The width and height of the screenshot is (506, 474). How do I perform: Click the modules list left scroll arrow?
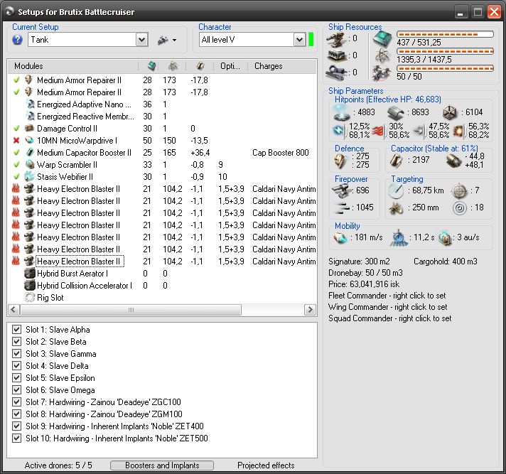14,310
